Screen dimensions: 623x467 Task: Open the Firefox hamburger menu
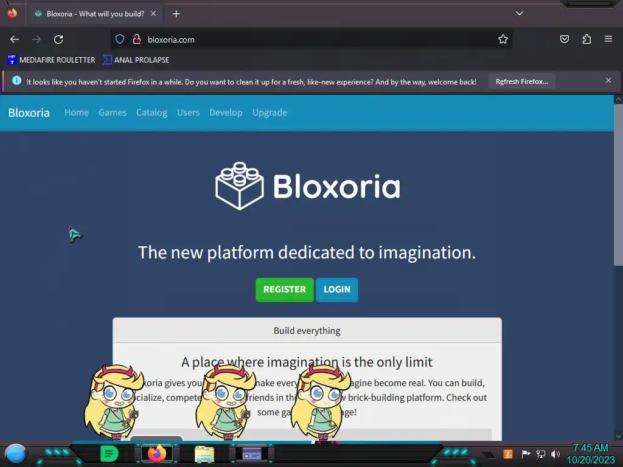608,39
